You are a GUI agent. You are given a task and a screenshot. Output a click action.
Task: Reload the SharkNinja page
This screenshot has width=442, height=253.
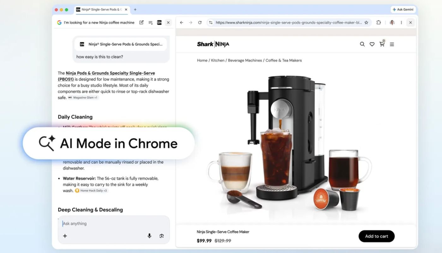coord(200,22)
